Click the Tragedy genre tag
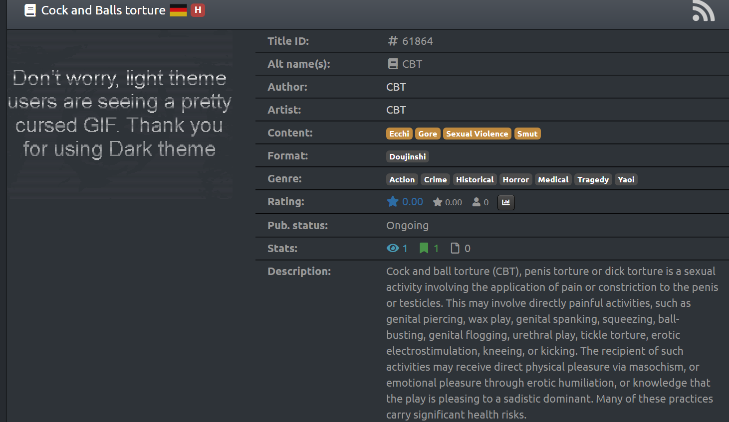This screenshot has width=729, height=422. click(593, 179)
